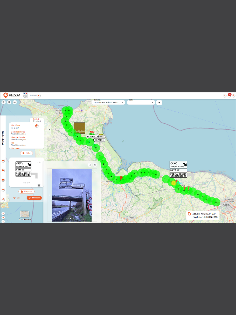236x315 pixels.
Task: Select the last carousel dot under the sign
Action: click(29, 183)
